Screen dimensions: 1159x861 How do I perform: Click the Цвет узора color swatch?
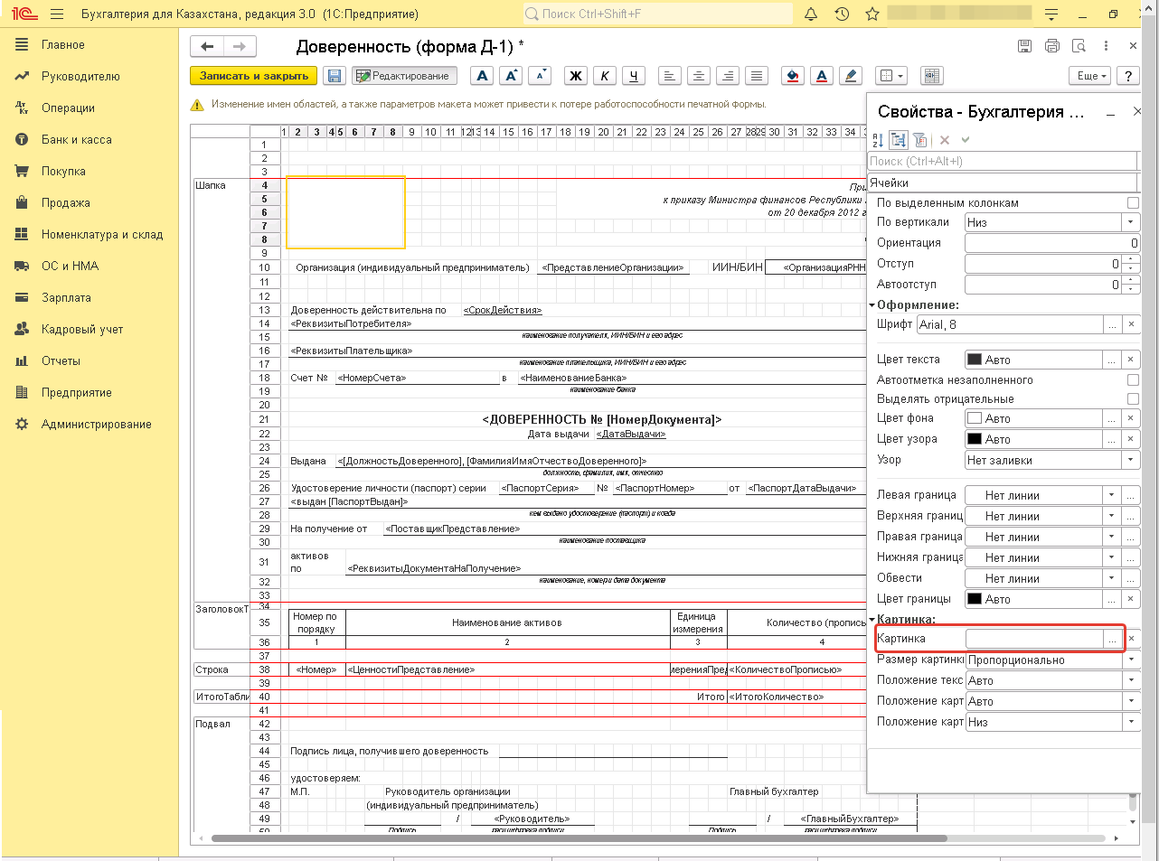975,439
